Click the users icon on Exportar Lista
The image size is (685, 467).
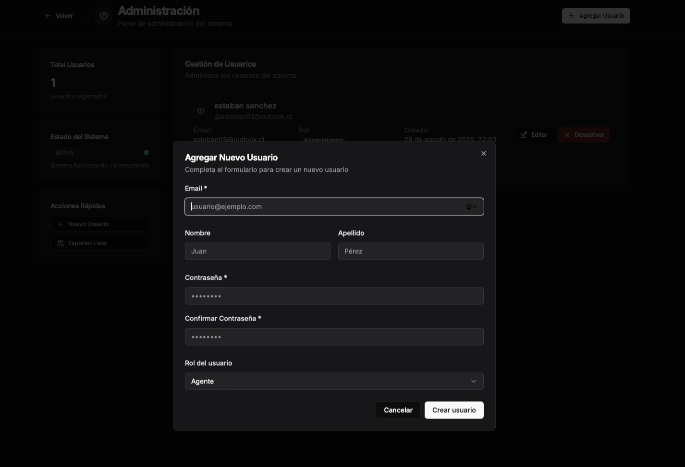(x=61, y=243)
